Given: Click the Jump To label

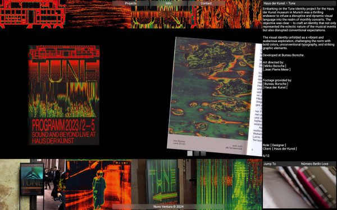Looking at the screenshot, I should tap(270, 164).
